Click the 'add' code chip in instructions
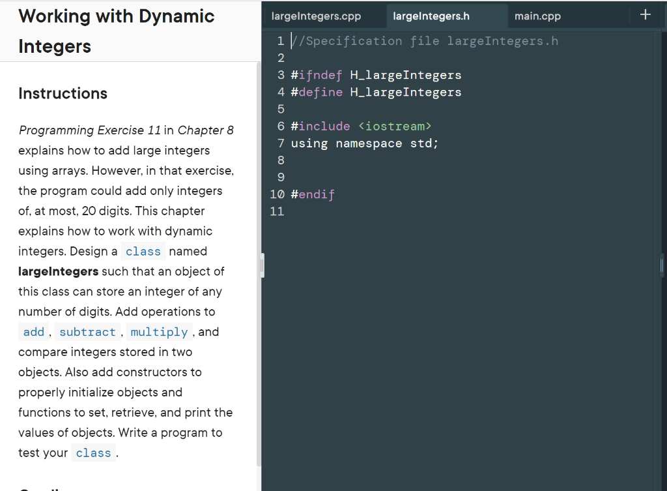This screenshot has width=667, height=491. (x=33, y=331)
